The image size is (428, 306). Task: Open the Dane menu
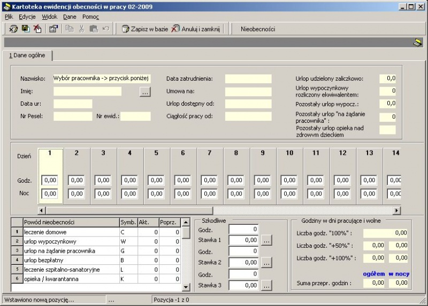tap(70, 17)
